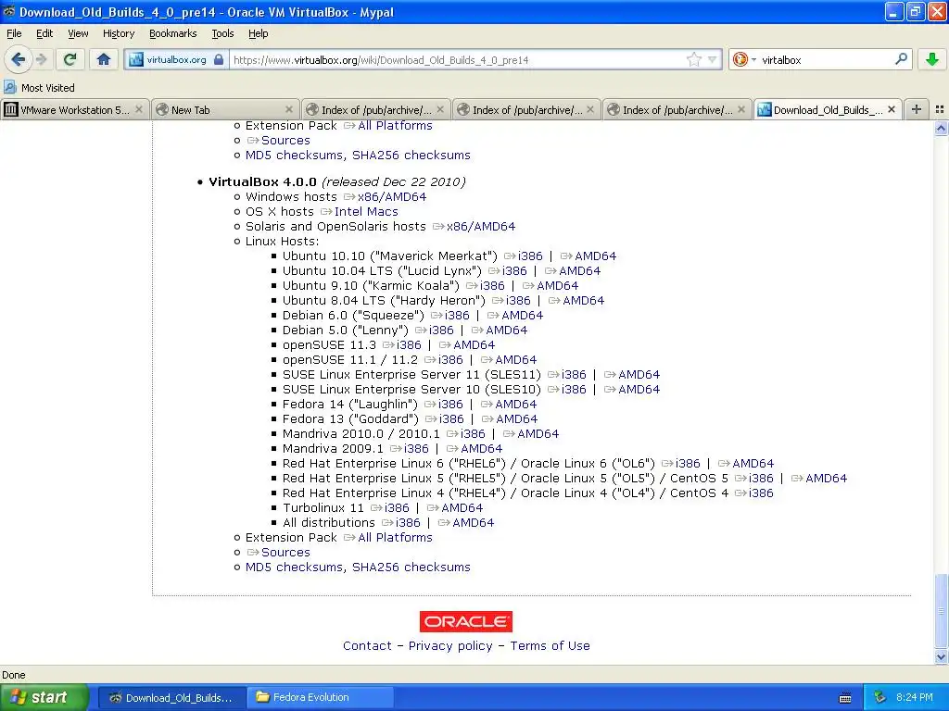Switch to the first Index of /pub/archive tab

[x=375, y=109]
